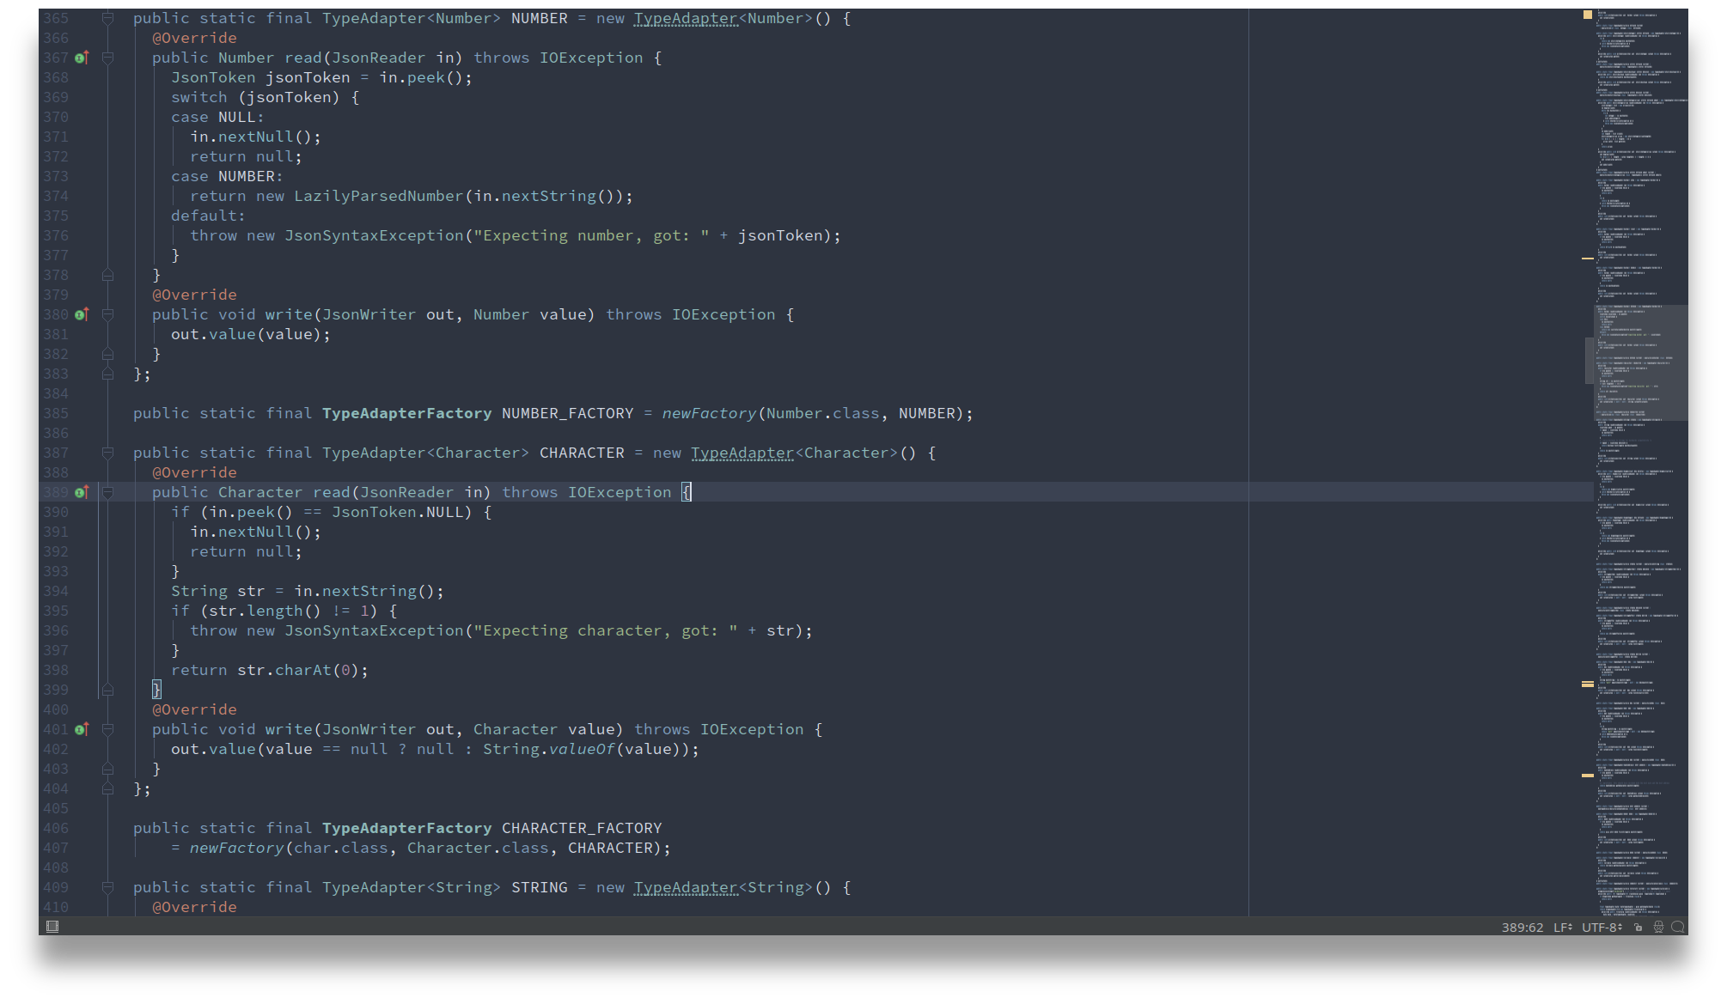Toggle the tool windows button in status bar

coord(52,926)
